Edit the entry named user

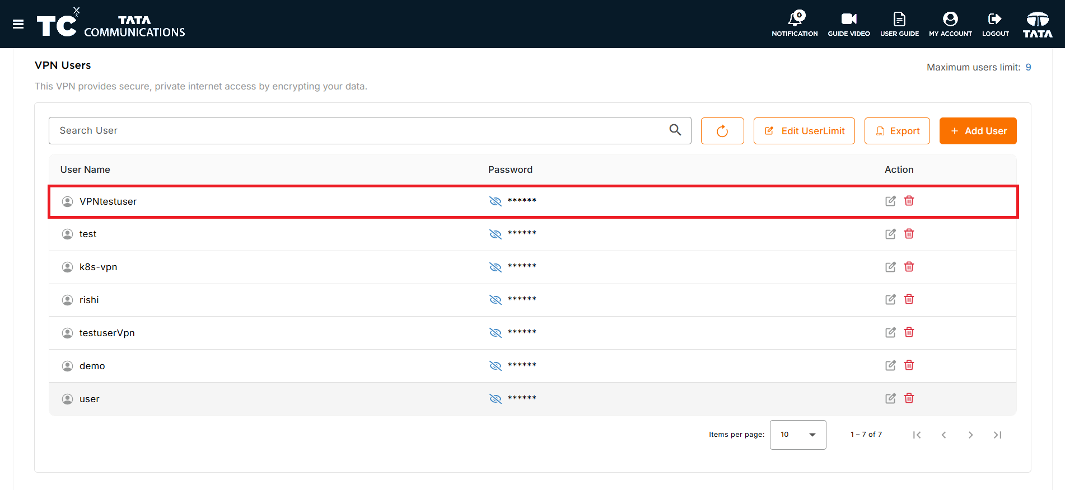click(x=890, y=398)
